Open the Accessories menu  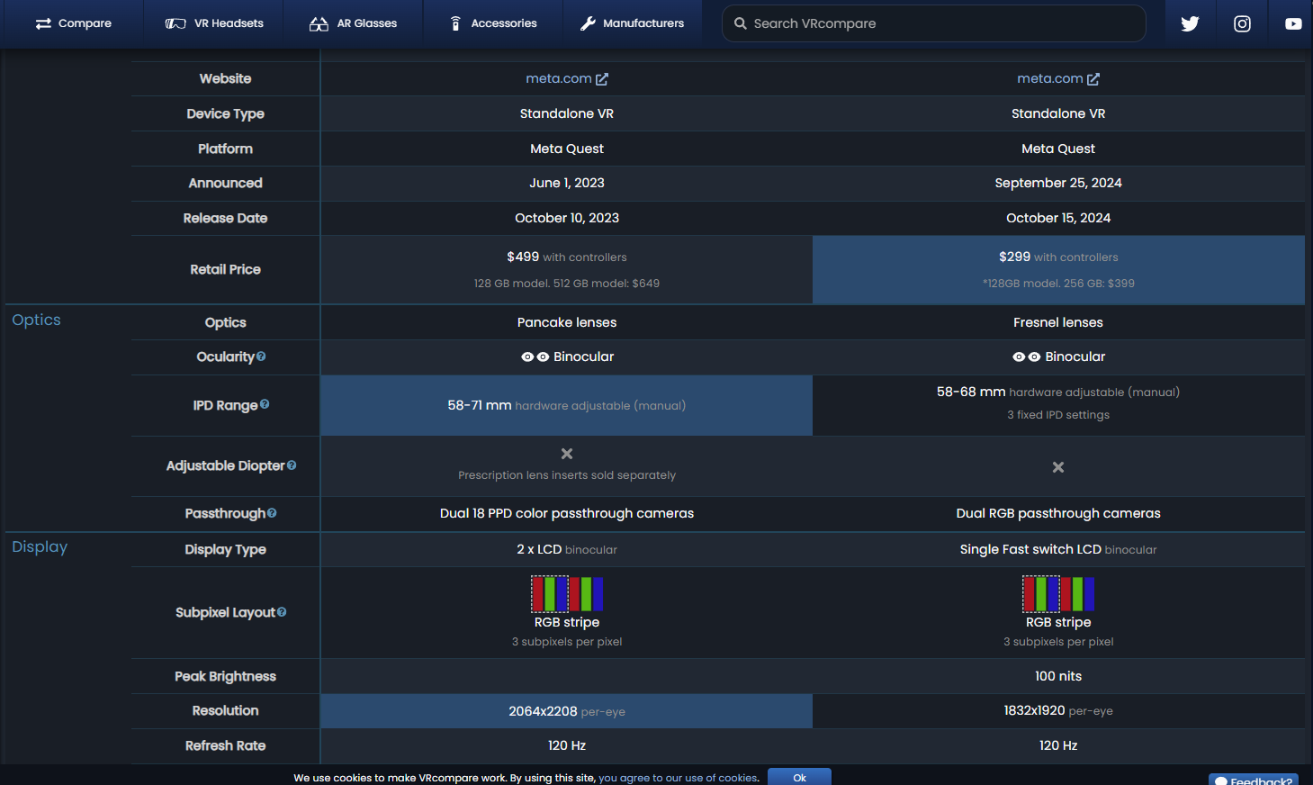[493, 23]
